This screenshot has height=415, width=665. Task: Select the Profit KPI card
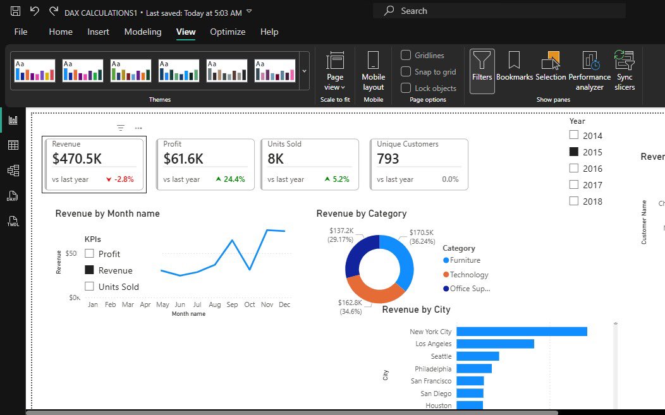pos(205,164)
